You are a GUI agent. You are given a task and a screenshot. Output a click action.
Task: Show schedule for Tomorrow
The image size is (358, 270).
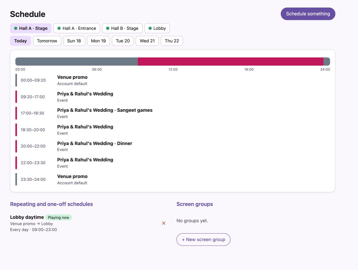[x=47, y=41]
